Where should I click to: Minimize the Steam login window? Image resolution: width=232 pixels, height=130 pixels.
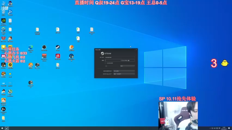coord(135,50)
